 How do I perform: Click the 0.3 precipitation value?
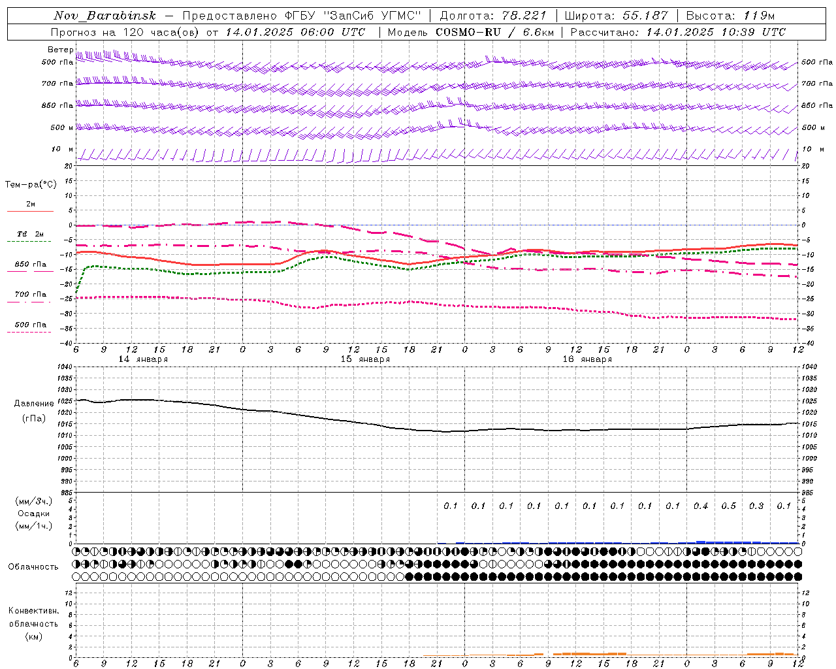pyautogui.click(x=756, y=506)
